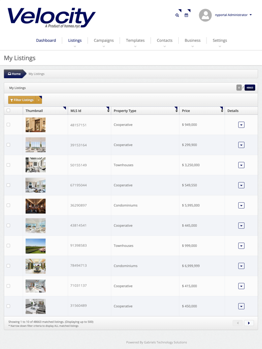Image resolution: width=262 pixels, height=349 pixels.
Task: Check the box for listing 39153164
Action: click(x=8, y=145)
